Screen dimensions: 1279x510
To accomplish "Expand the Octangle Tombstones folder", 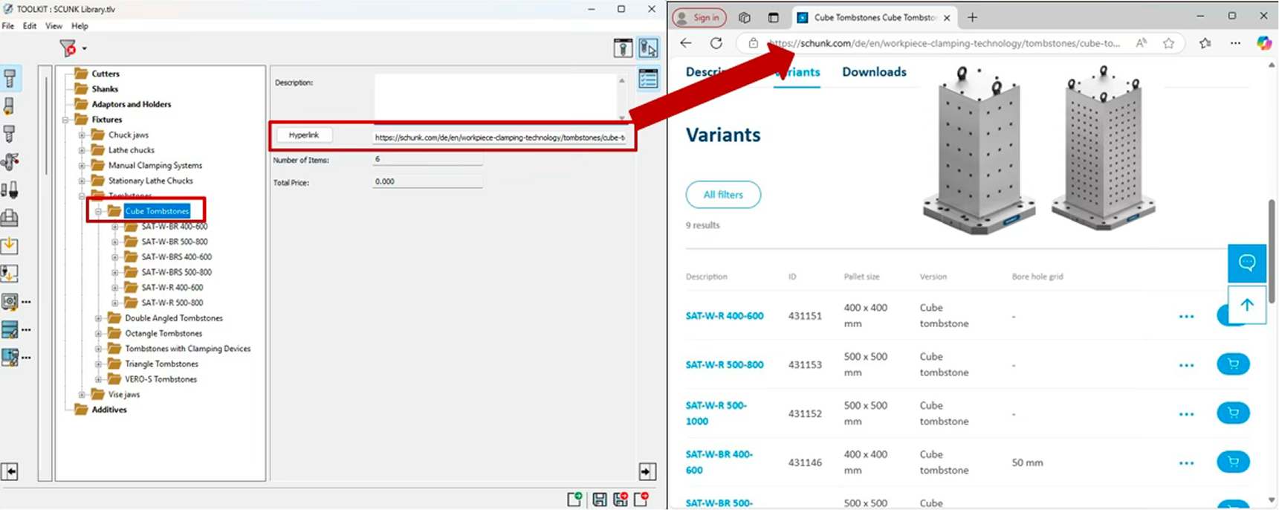I will (x=98, y=334).
